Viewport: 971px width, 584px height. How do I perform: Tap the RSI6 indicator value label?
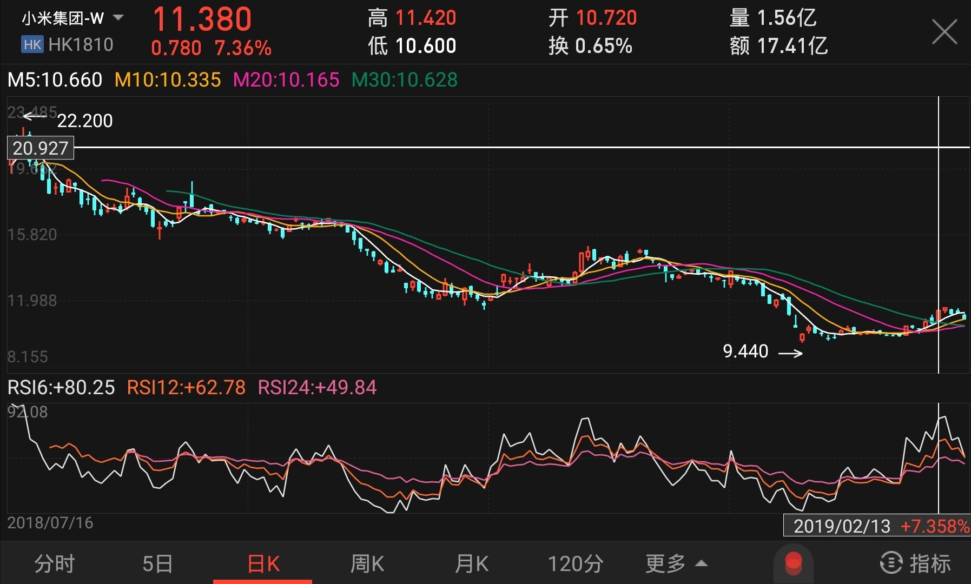[61, 387]
